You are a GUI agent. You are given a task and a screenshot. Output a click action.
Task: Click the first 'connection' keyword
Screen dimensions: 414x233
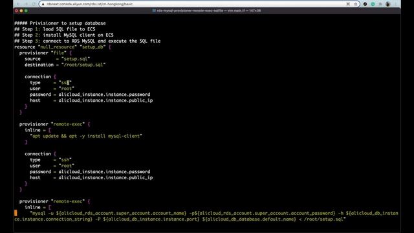38,76
